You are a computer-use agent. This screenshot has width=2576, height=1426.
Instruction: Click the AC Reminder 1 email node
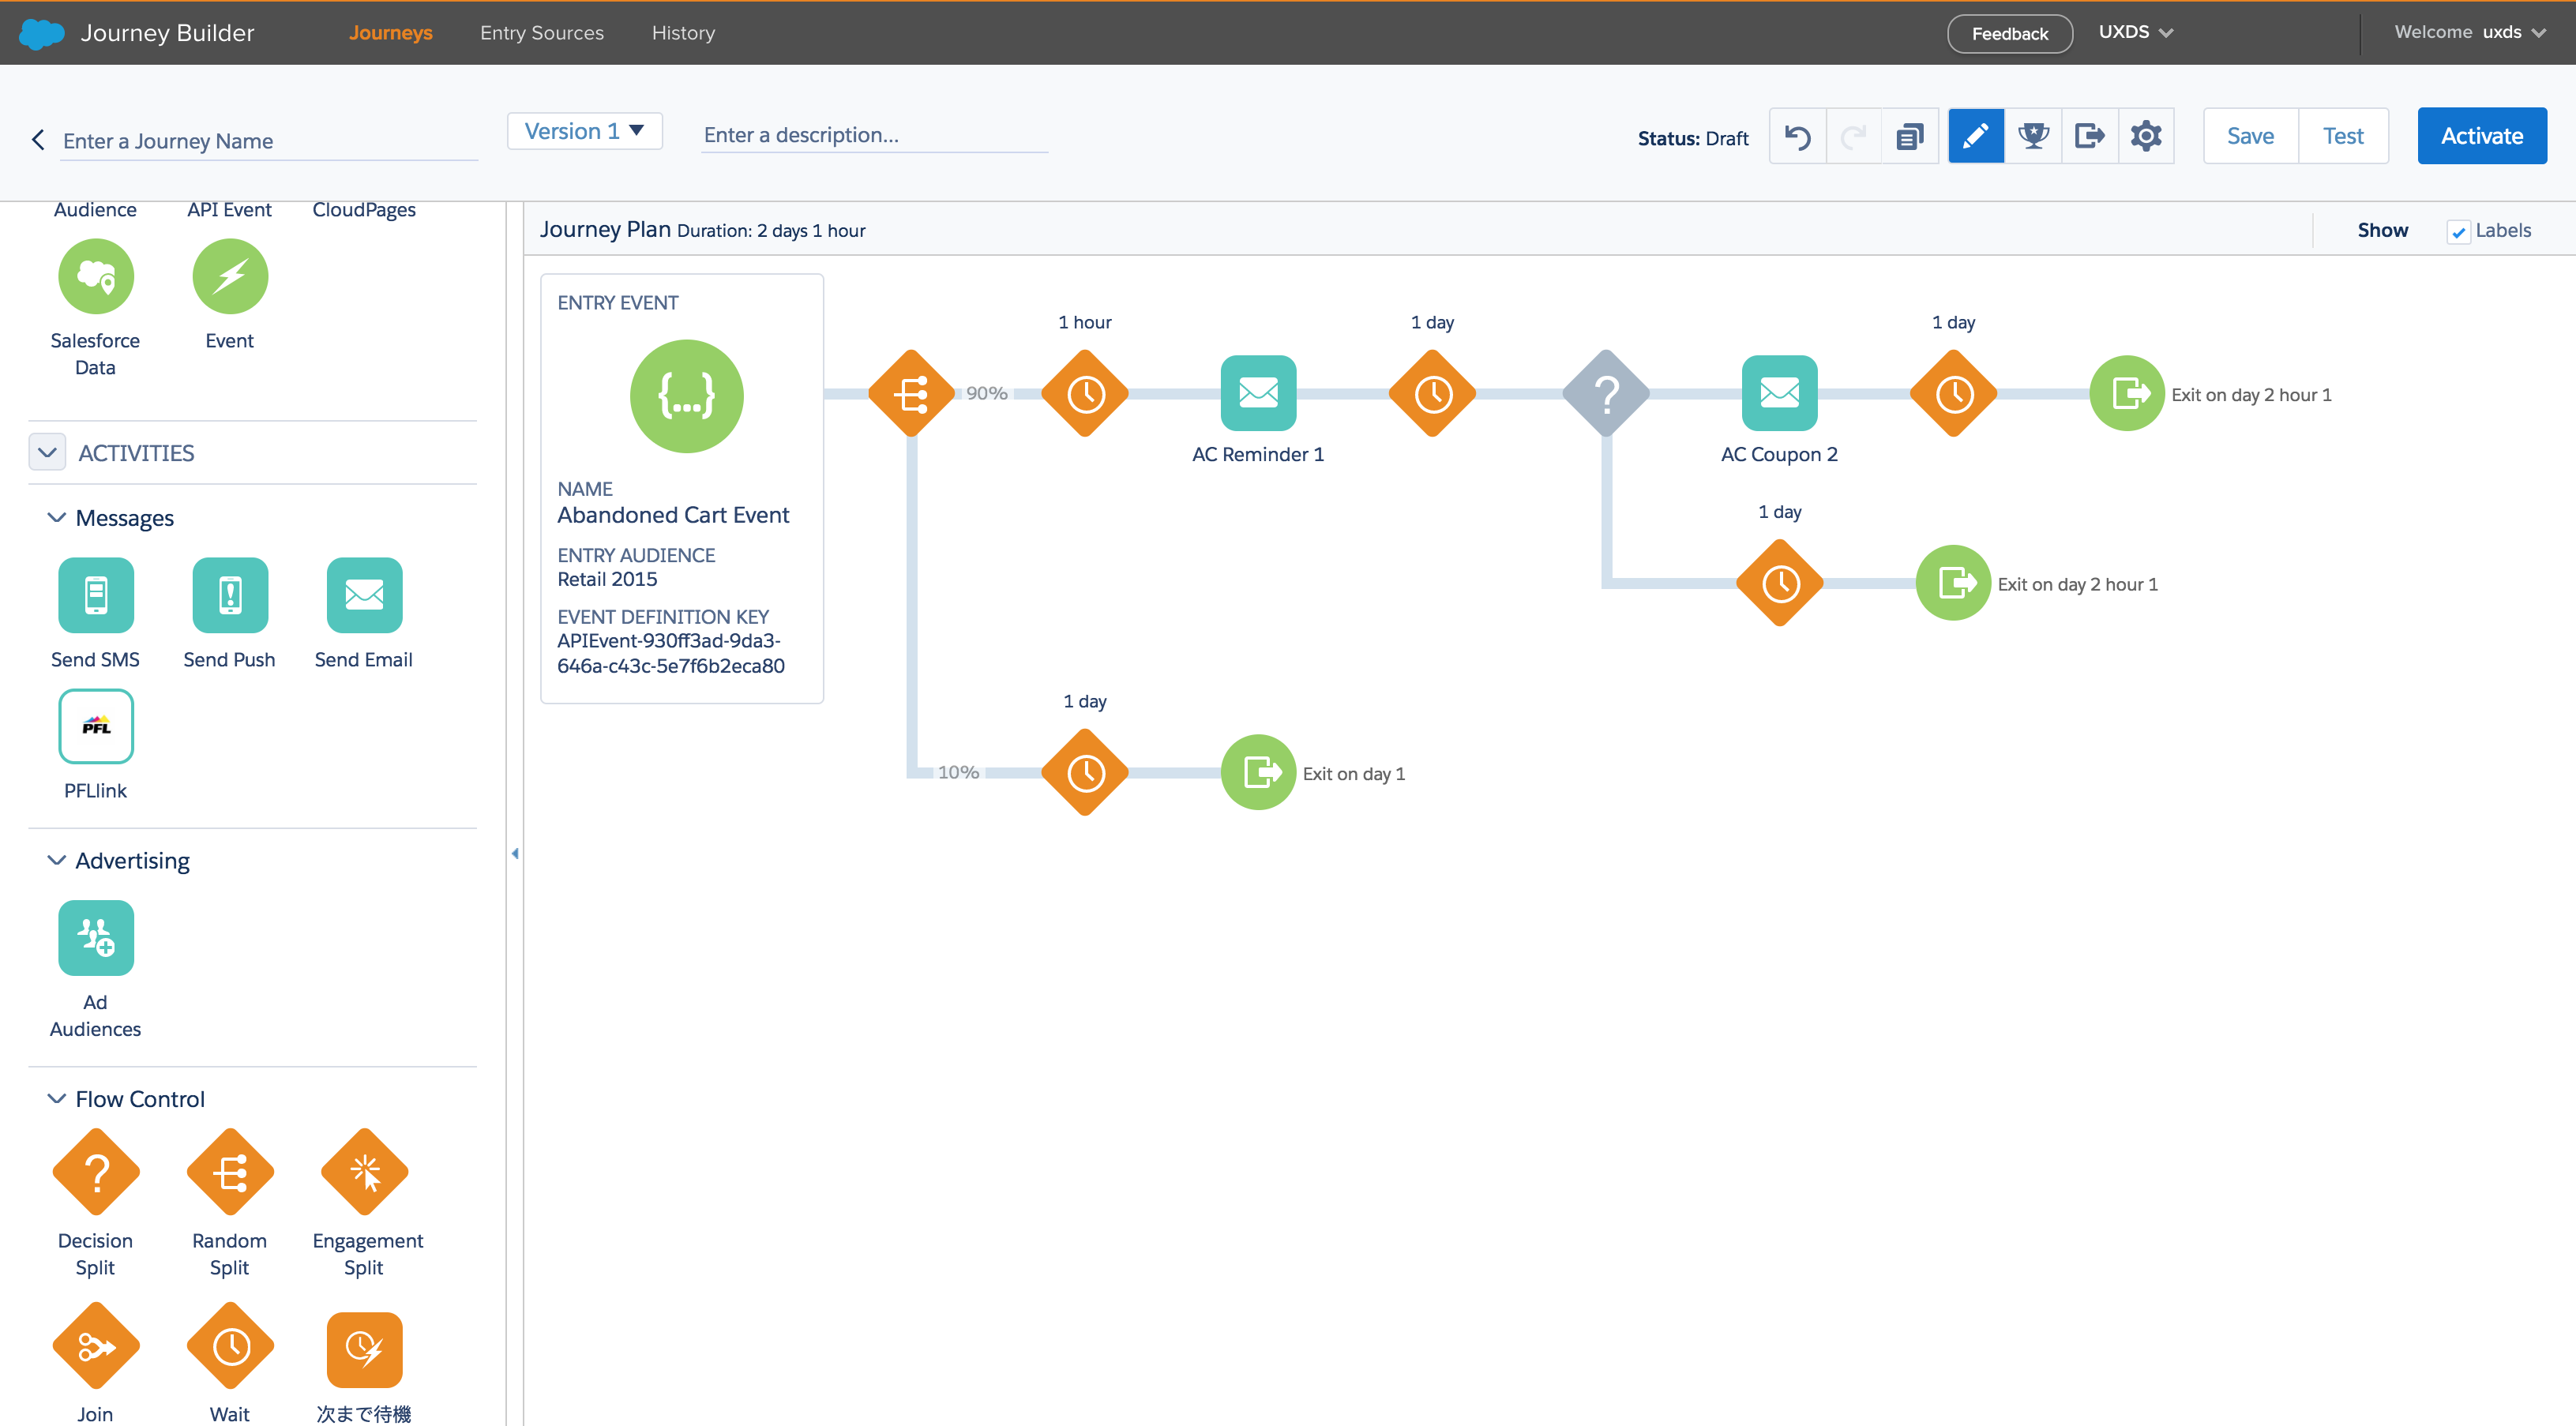point(1258,393)
